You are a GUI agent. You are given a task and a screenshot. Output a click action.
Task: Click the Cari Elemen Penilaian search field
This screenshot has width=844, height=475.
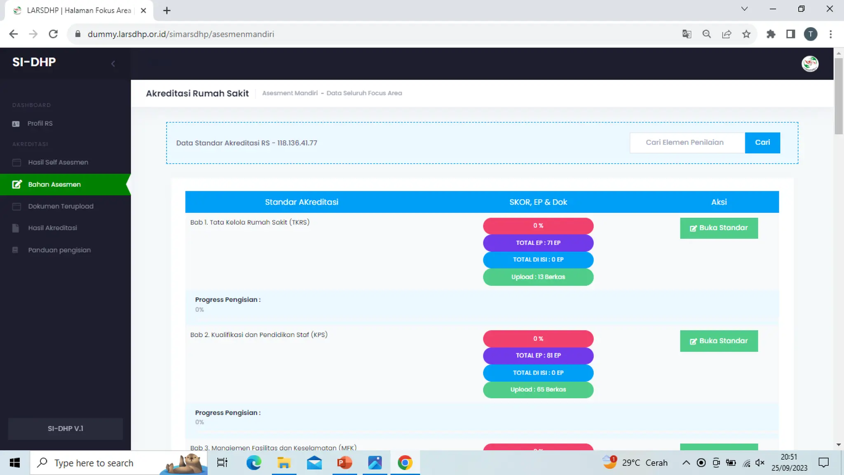(687, 143)
